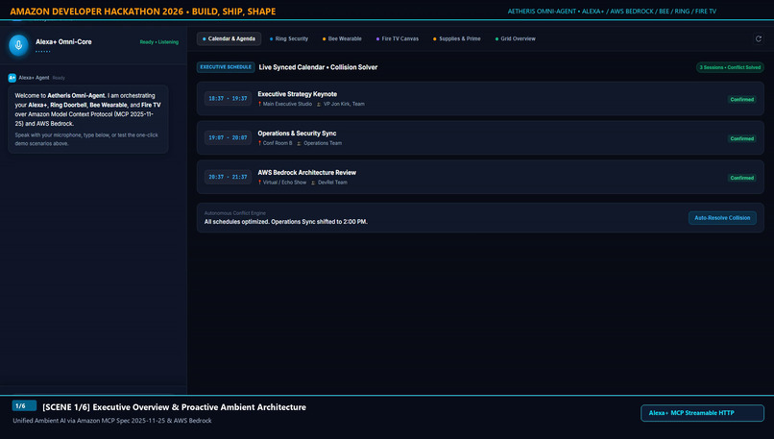This screenshot has height=439, width=774.
Task: Click Alexa+ MCP Streamable HTTP button
Action: coord(702,413)
